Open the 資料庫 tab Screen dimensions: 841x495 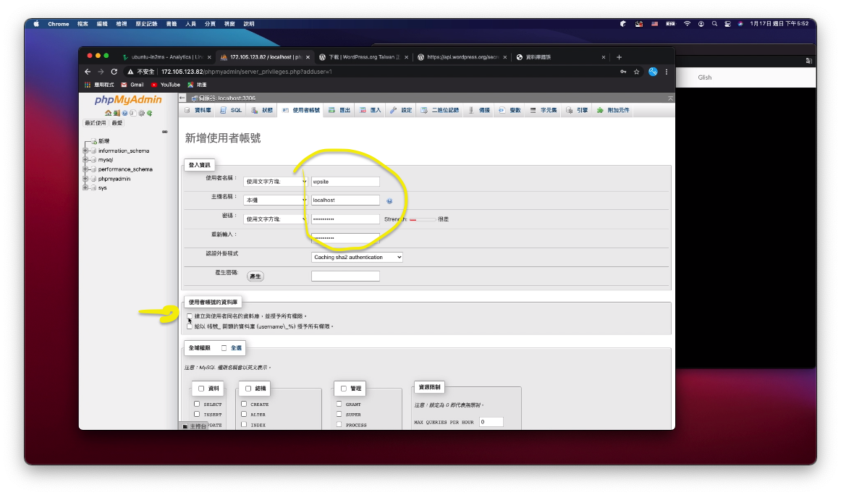point(198,111)
